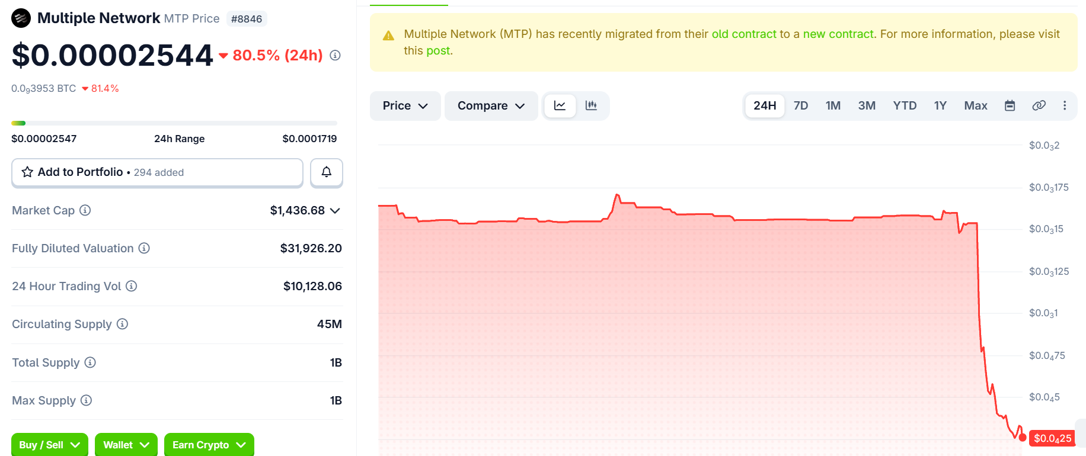Open chart options three-dot menu
Viewport: 1086px width, 456px height.
pyautogui.click(x=1065, y=106)
